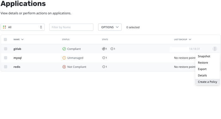Click the stats icon in the mysql row

pos(104,58)
